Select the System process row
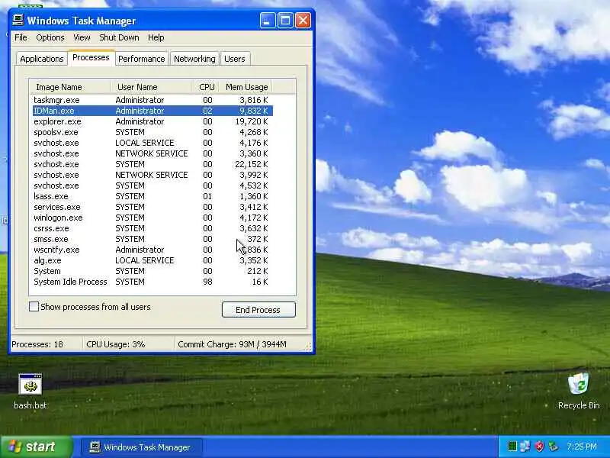The image size is (610, 458). click(152, 271)
